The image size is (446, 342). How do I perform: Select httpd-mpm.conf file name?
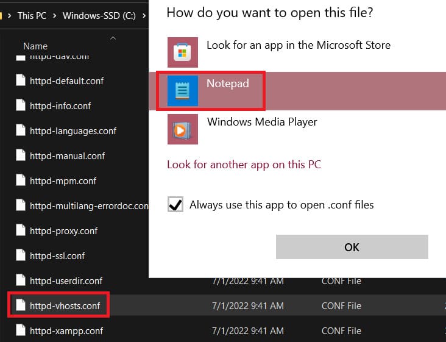pos(63,181)
